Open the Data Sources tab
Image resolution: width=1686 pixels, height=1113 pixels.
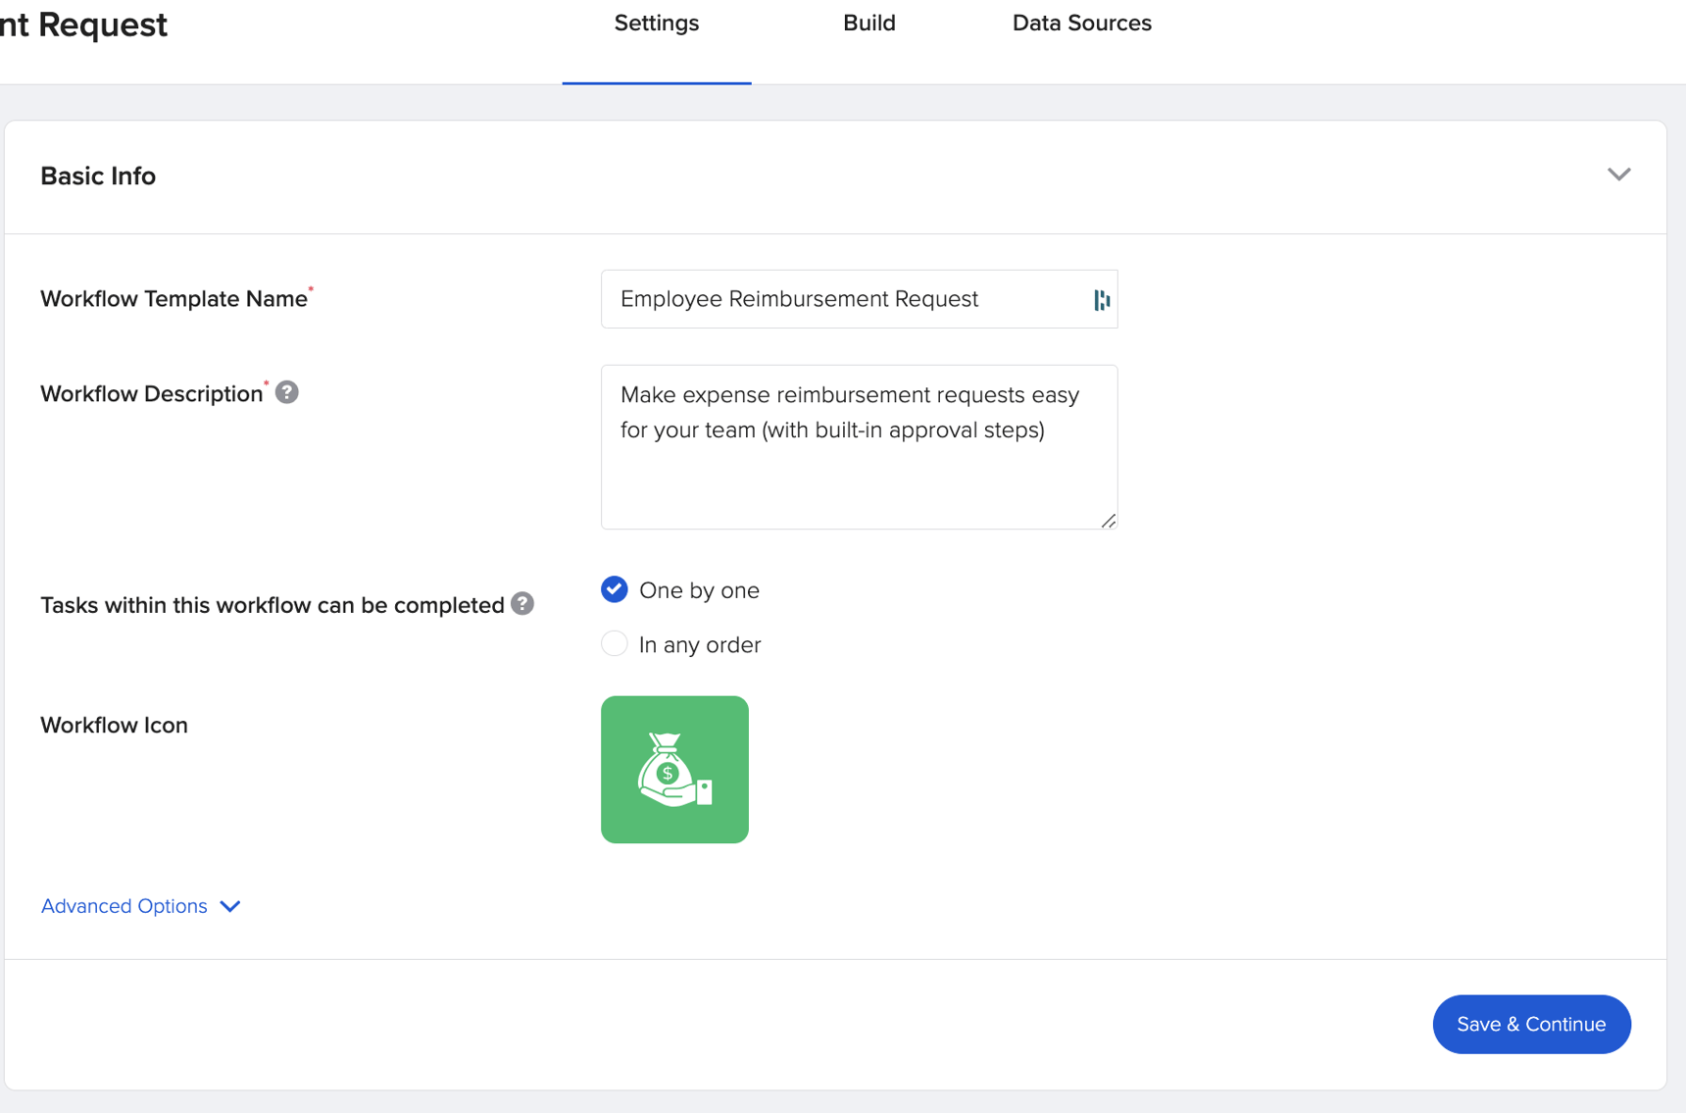pyautogui.click(x=1081, y=23)
